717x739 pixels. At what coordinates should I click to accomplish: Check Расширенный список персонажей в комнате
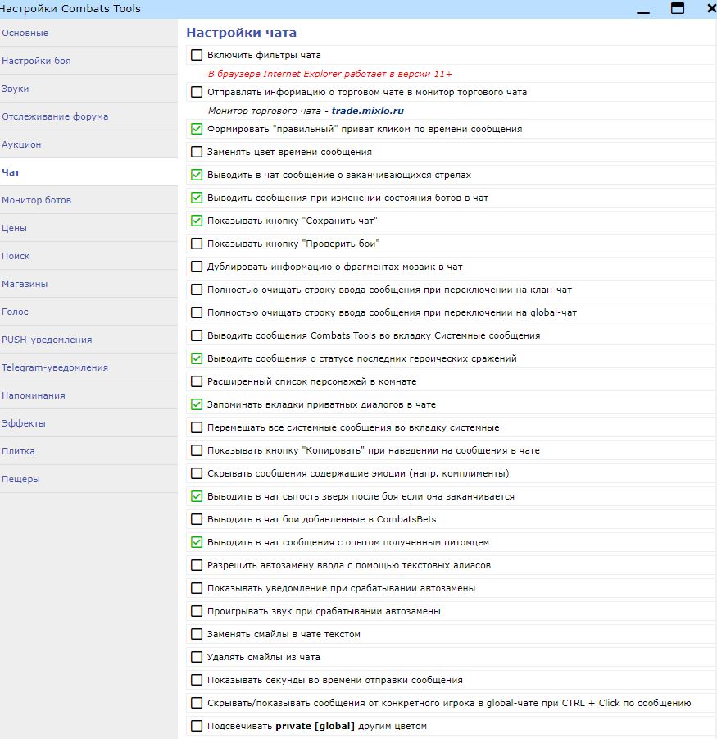[197, 381]
